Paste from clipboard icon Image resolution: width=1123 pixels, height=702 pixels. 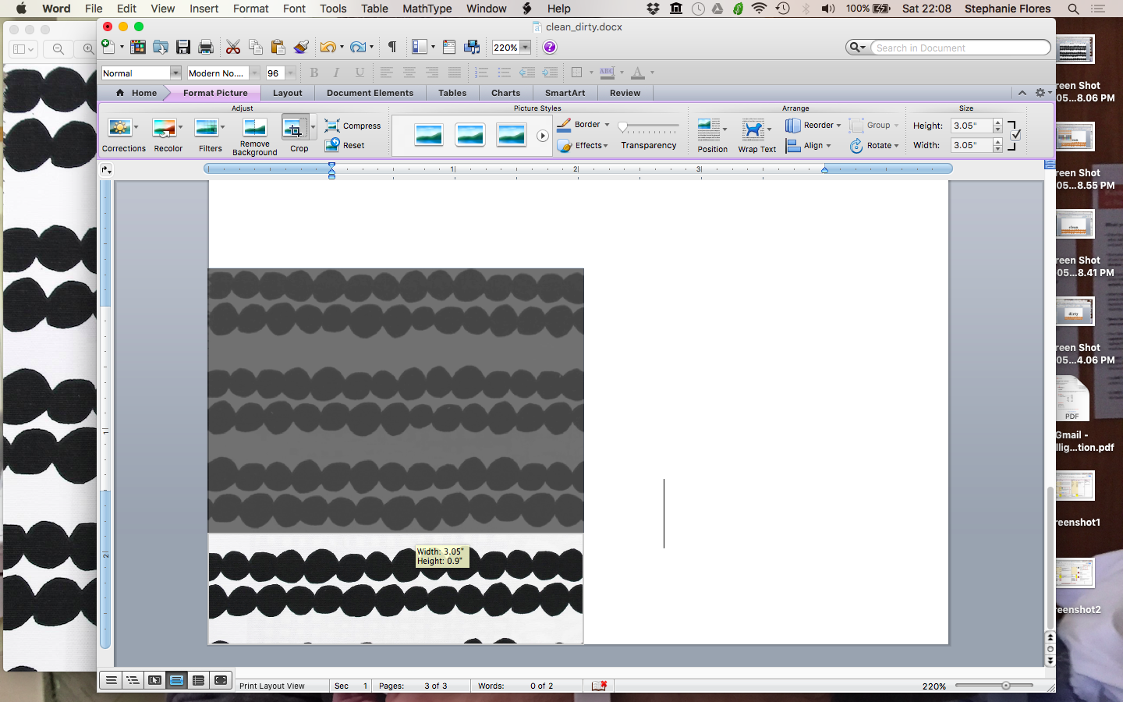(x=278, y=47)
